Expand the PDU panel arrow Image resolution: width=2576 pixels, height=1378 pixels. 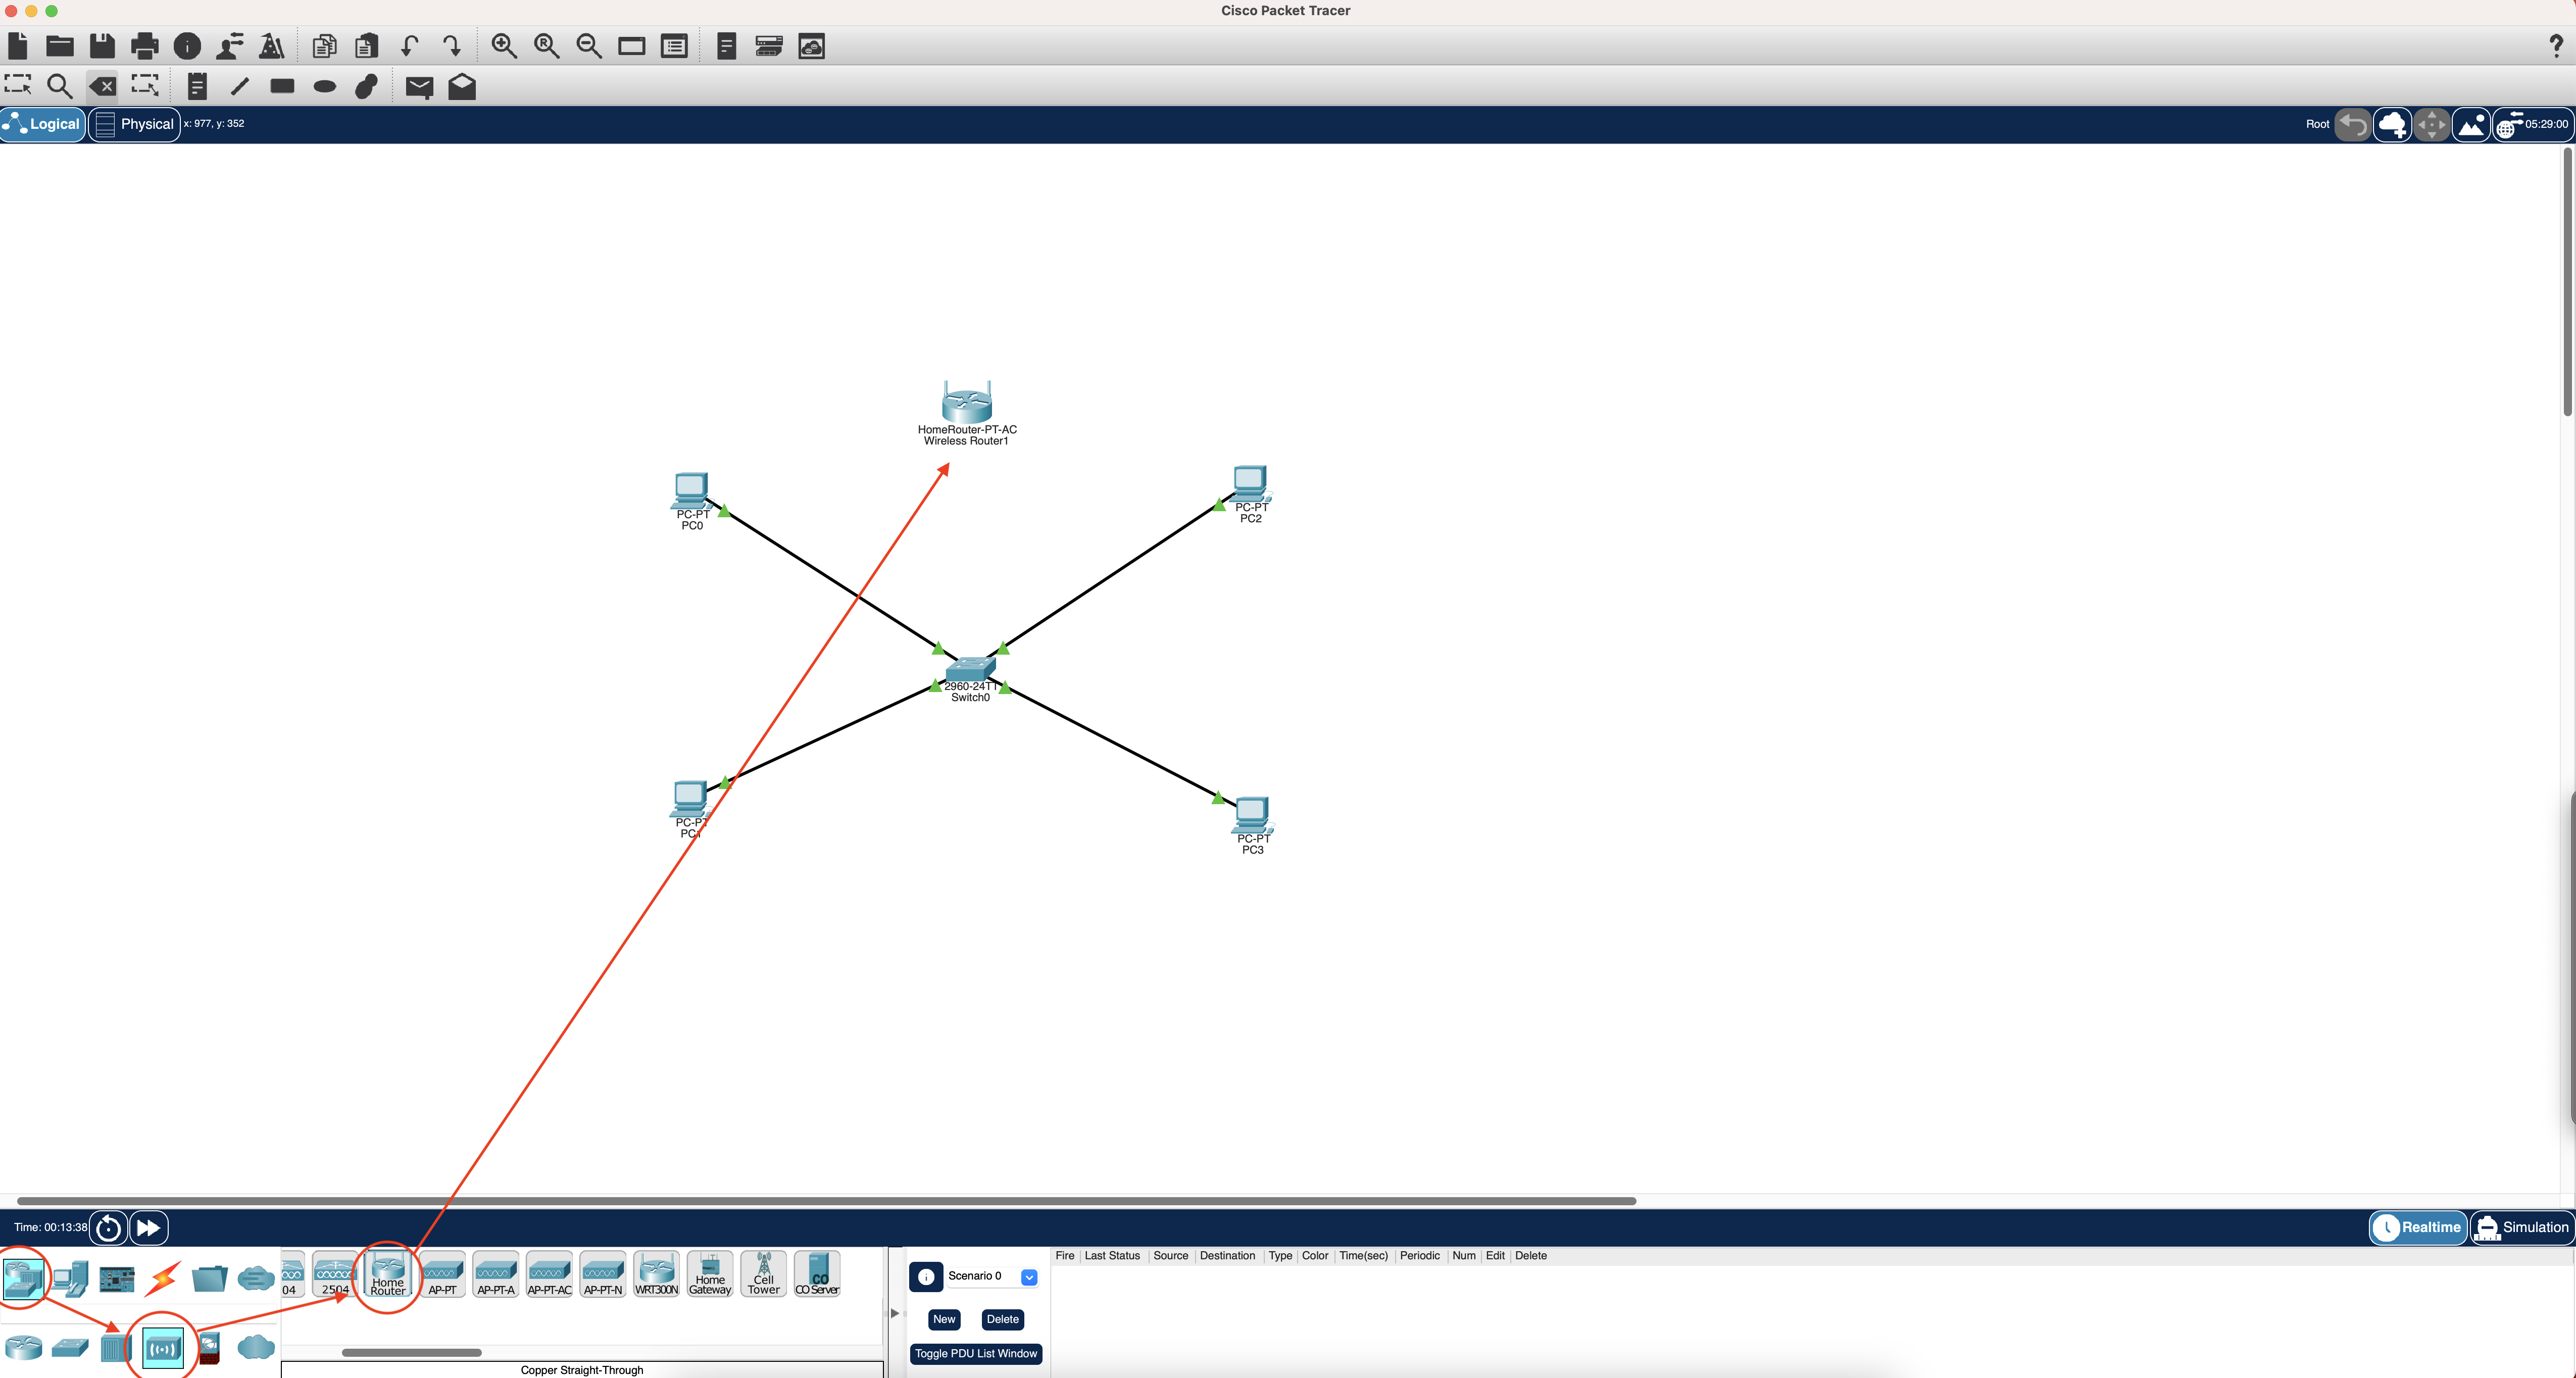pos(895,1313)
